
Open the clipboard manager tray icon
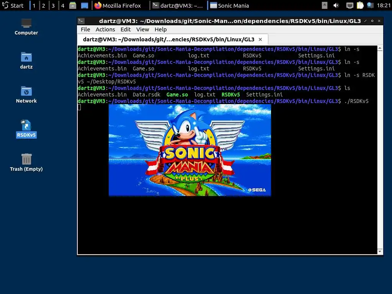pyautogui.click(x=360, y=5)
